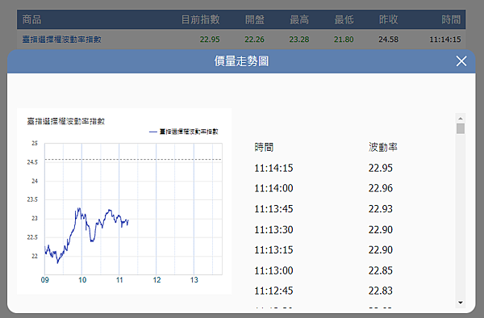Click volatility value 22.96
The image size is (484, 318).
tap(380, 188)
